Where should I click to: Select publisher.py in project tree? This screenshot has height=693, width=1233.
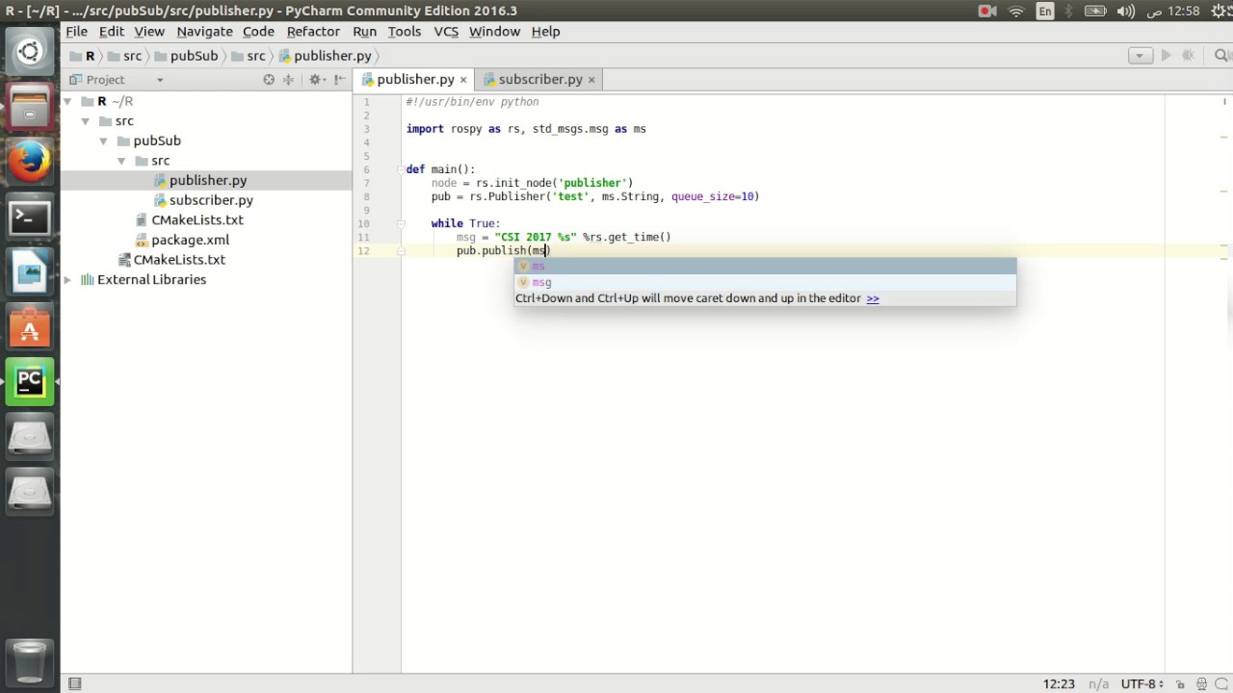point(208,181)
